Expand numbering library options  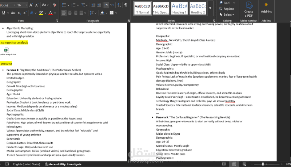click(78, 5)
